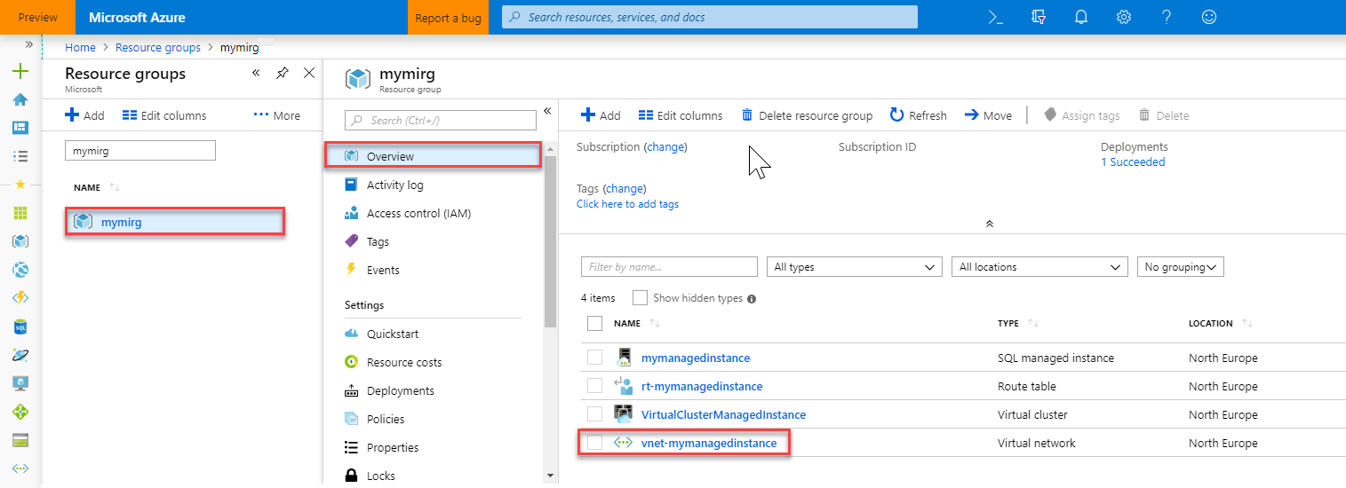
Task: Open the All types dropdown
Action: click(854, 267)
